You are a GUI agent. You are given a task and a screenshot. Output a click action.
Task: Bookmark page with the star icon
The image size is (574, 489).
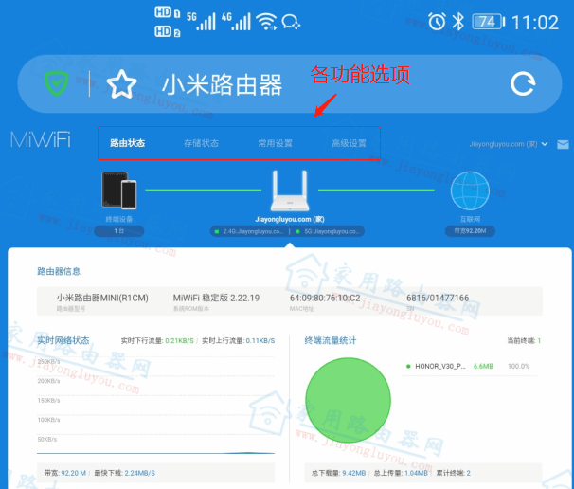pos(121,85)
